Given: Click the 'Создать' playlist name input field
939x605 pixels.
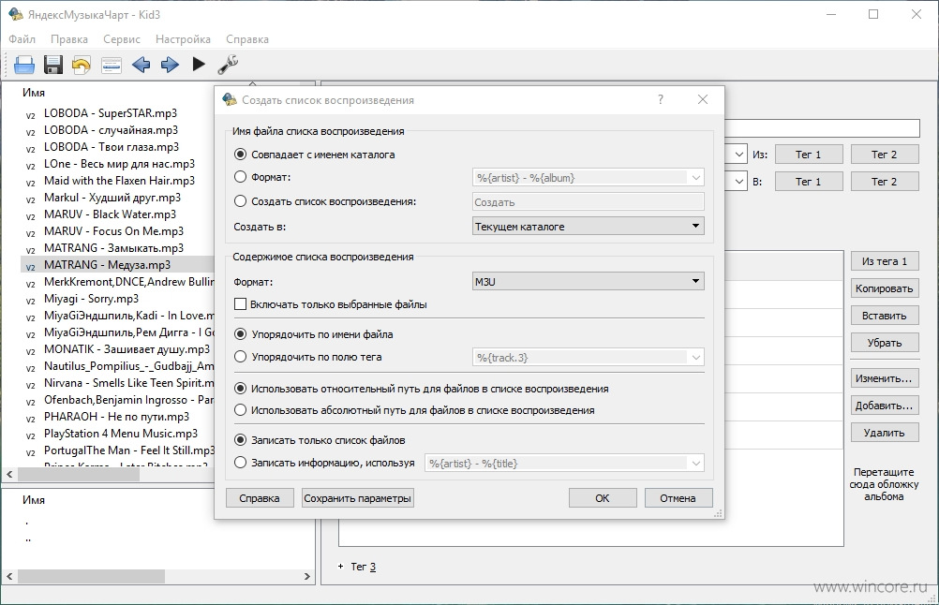Looking at the screenshot, I should pos(589,202).
